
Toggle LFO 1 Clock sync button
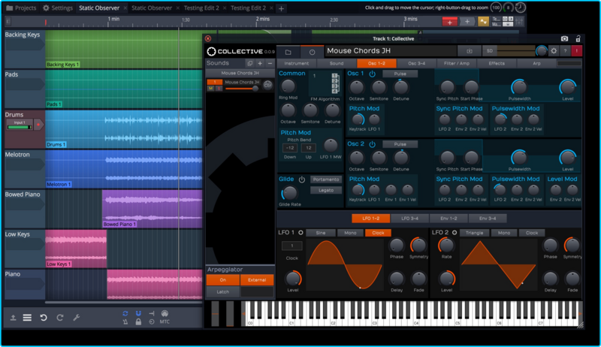pyautogui.click(x=378, y=233)
